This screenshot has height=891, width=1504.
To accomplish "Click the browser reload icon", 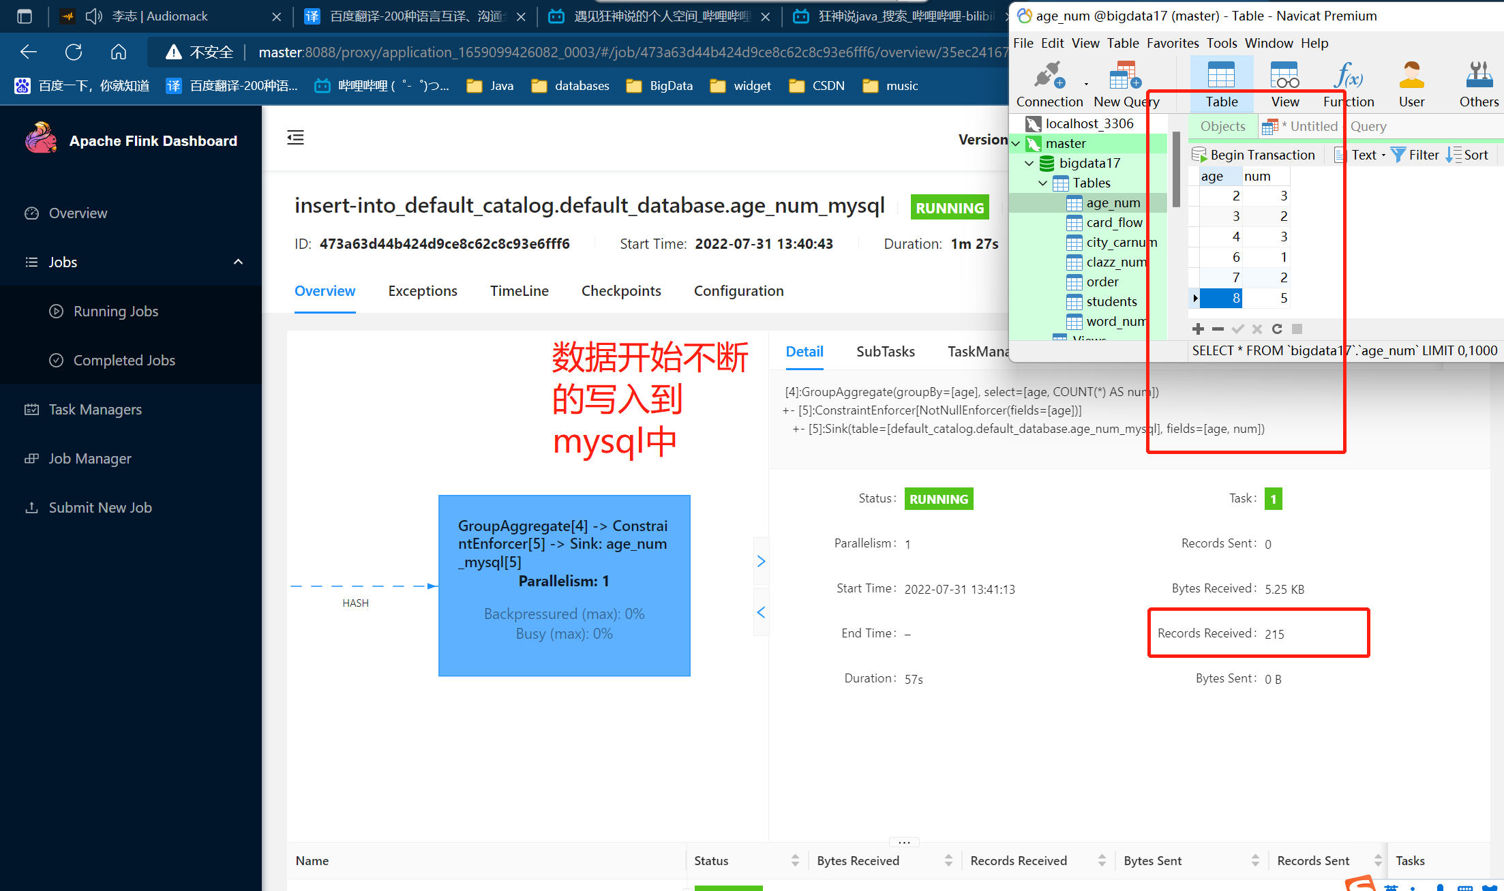I will coord(74,52).
